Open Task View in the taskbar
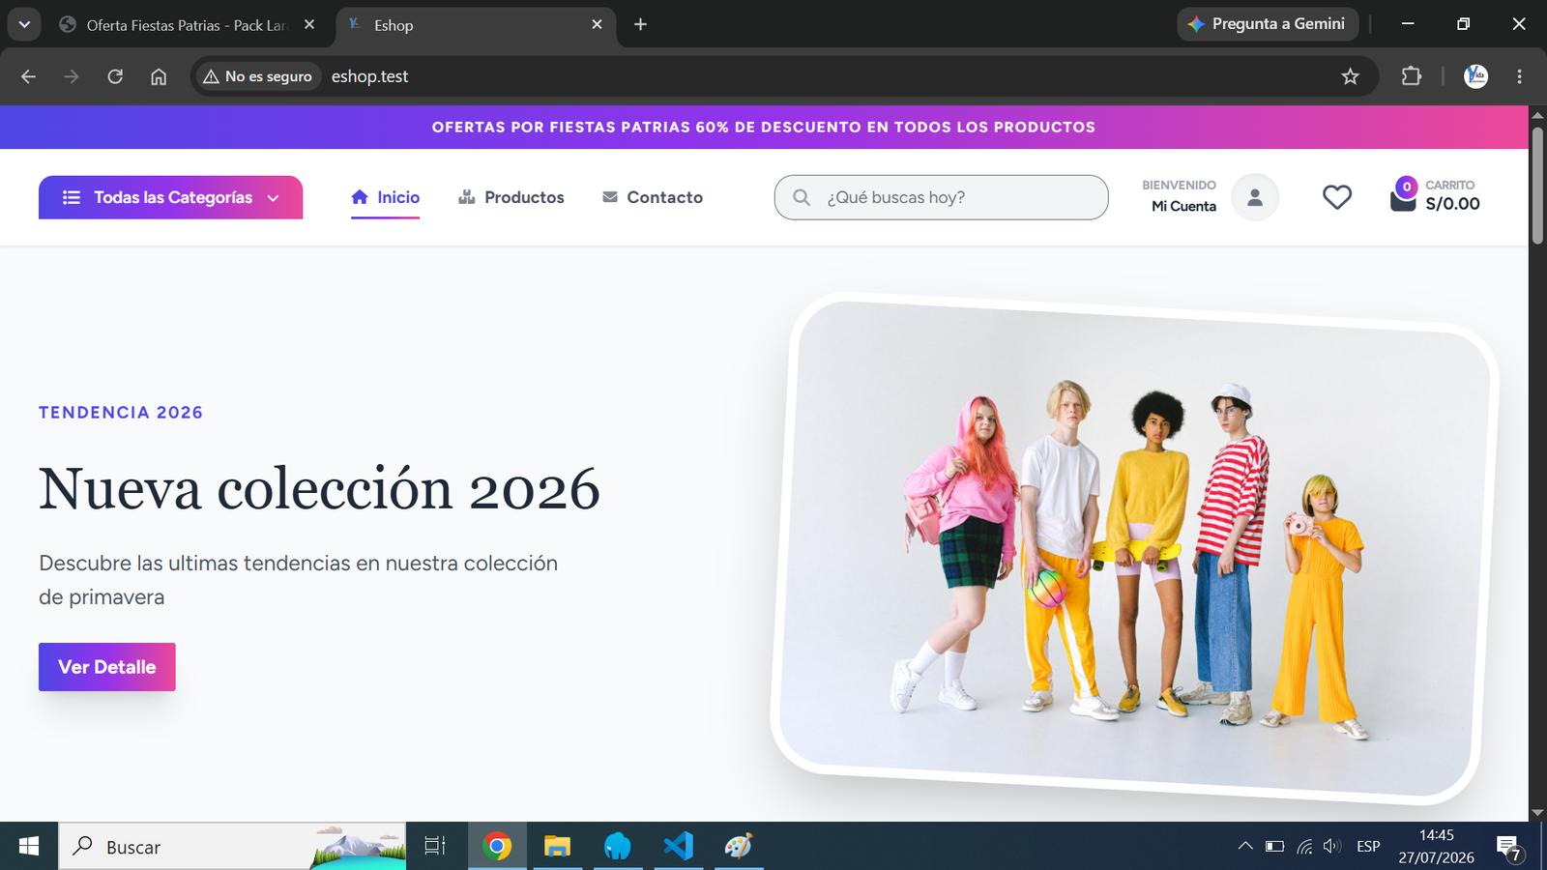Screen dimensions: 1547x870 point(435,846)
